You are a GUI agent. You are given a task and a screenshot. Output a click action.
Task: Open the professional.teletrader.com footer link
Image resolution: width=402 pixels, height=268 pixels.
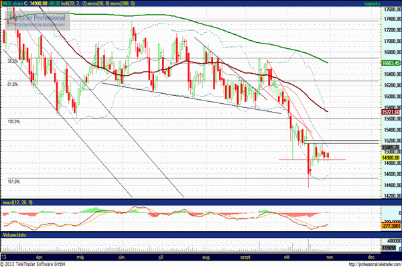[x=375, y=265]
